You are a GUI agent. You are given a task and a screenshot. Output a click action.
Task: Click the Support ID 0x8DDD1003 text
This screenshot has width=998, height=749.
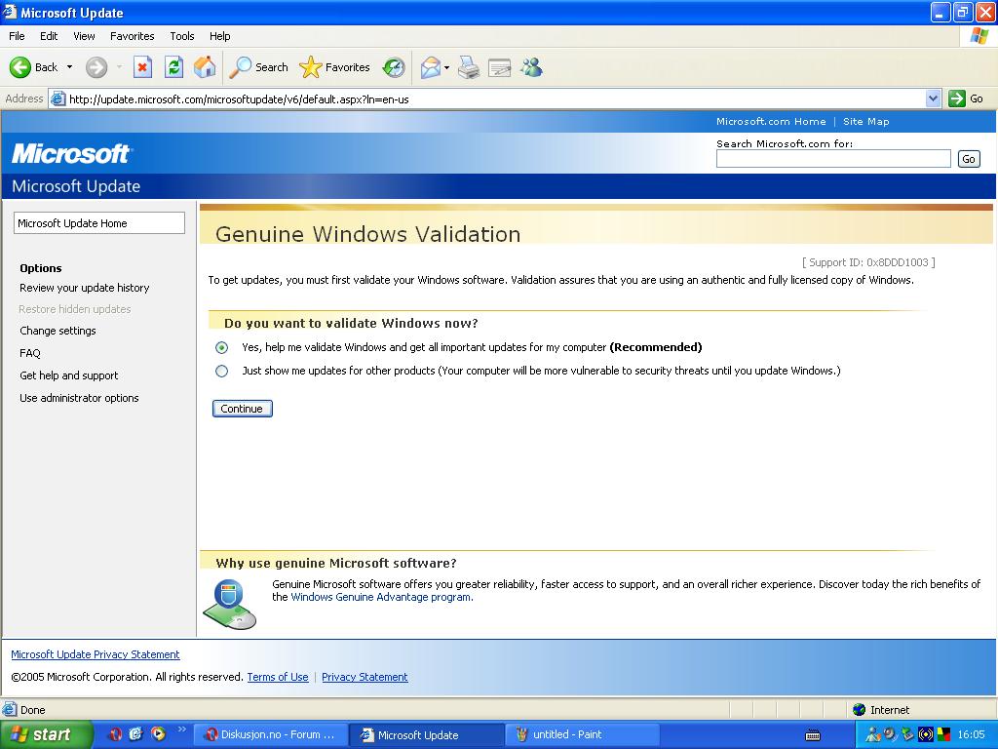[x=868, y=262]
